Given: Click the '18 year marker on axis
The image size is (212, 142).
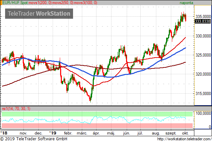Looking at the screenshot, I should pyautogui.click(x=4, y=133).
